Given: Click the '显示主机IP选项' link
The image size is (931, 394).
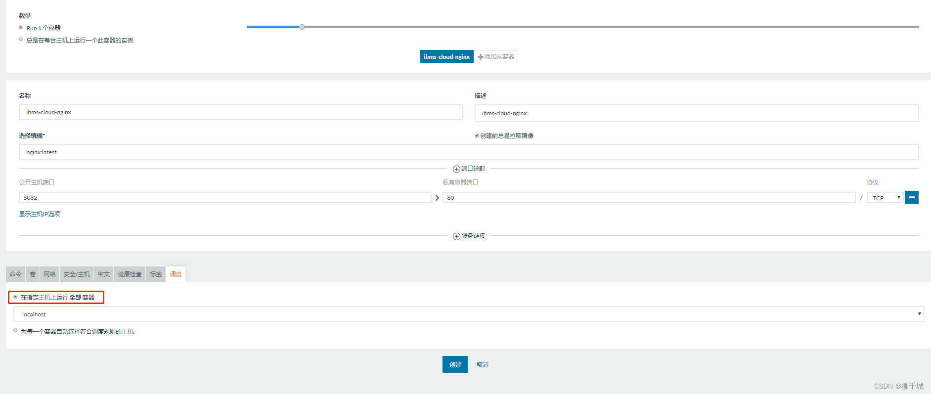Looking at the screenshot, I should (40, 214).
